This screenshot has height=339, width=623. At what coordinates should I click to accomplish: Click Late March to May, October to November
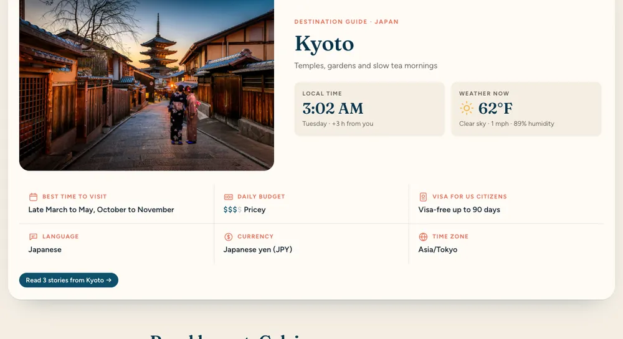101,210
